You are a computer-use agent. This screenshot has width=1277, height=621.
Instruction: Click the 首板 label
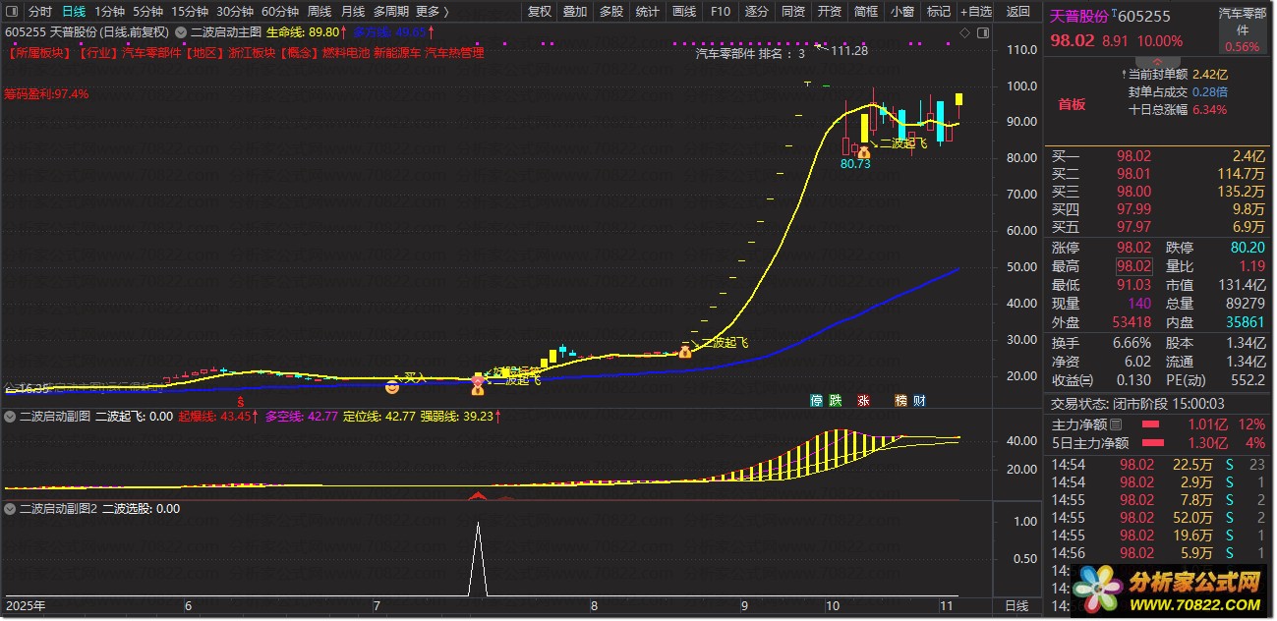[1072, 104]
